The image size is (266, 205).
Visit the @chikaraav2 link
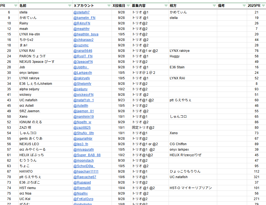click(x=83, y=40)
